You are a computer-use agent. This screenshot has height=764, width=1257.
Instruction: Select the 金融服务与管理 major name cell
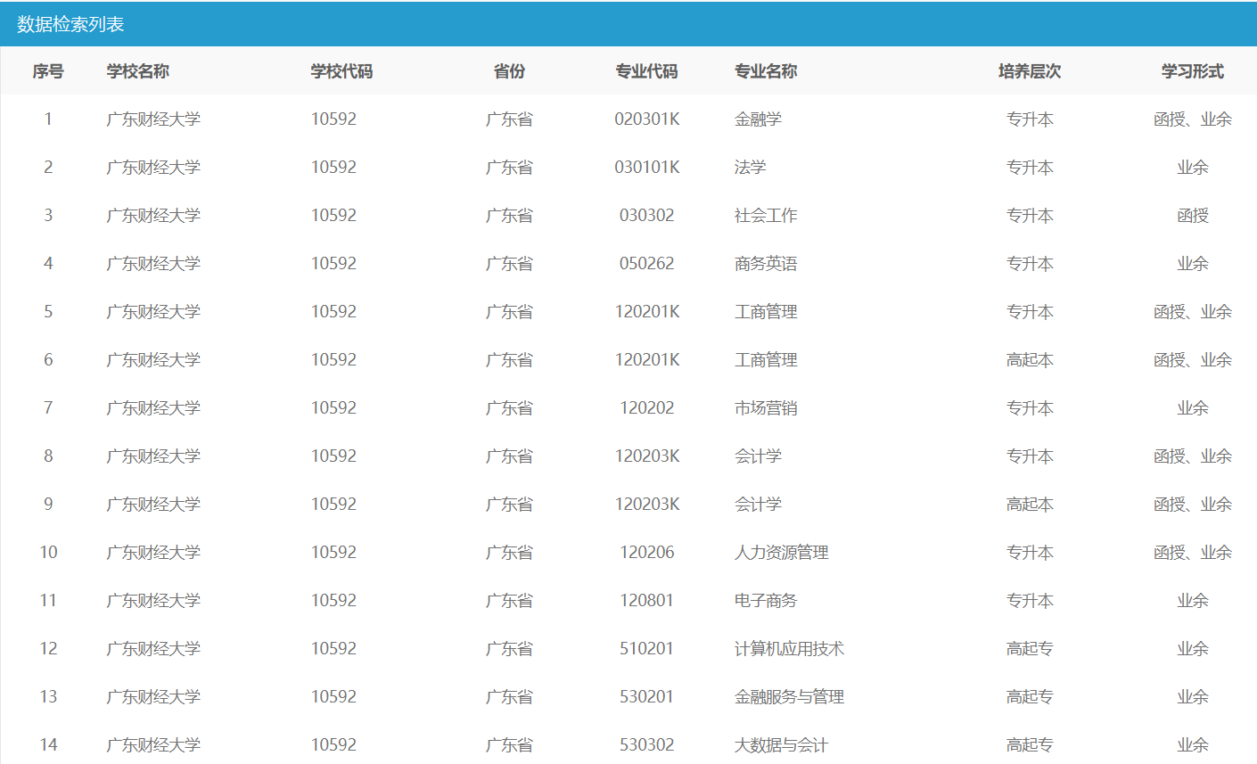[x=789, y=697]
